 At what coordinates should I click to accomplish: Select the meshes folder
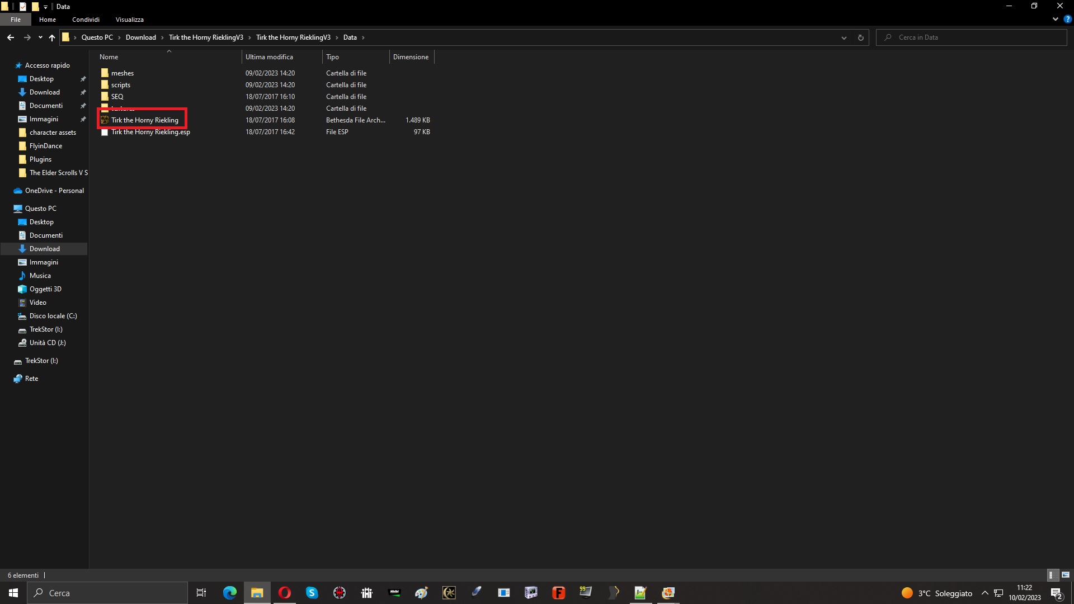tap(123, 73)
